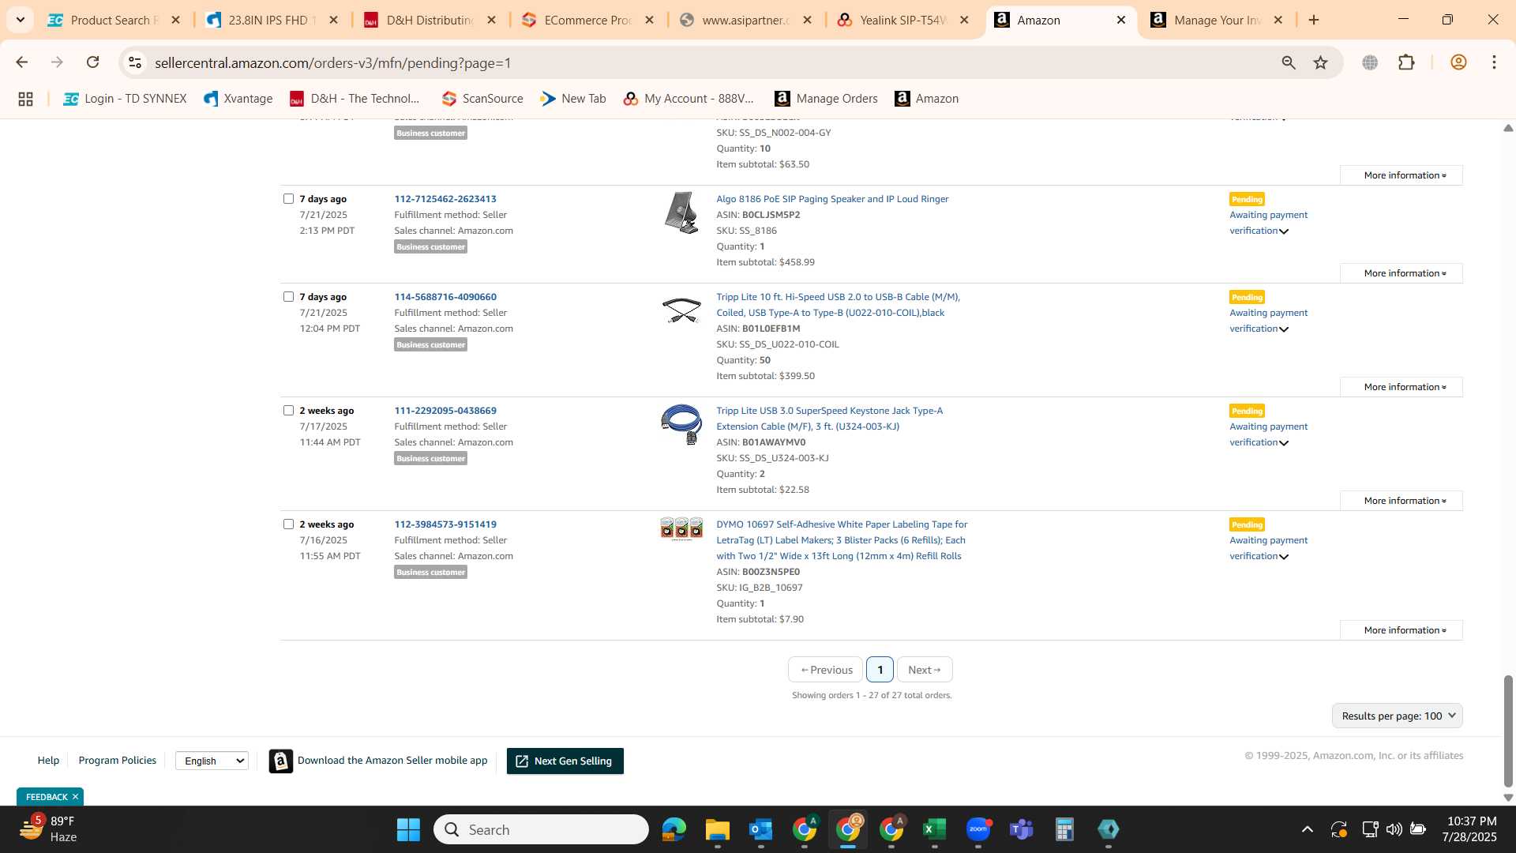
Task: Open Outlook from the taskbar
Action: (x=760, y=829)
